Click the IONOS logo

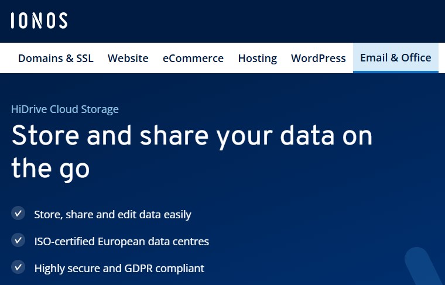[39, 21]
